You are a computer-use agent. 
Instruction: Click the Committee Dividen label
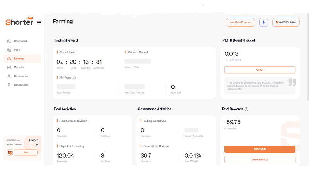coord(156,146)
